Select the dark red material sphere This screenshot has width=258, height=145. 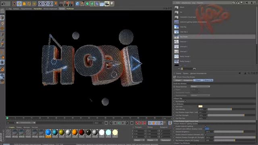tap(81, 133)
